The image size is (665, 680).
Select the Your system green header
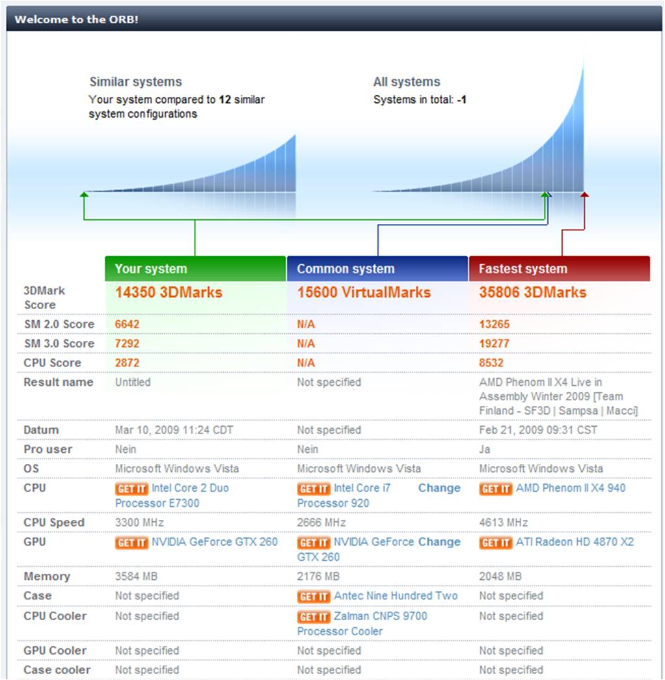point(195,269)
